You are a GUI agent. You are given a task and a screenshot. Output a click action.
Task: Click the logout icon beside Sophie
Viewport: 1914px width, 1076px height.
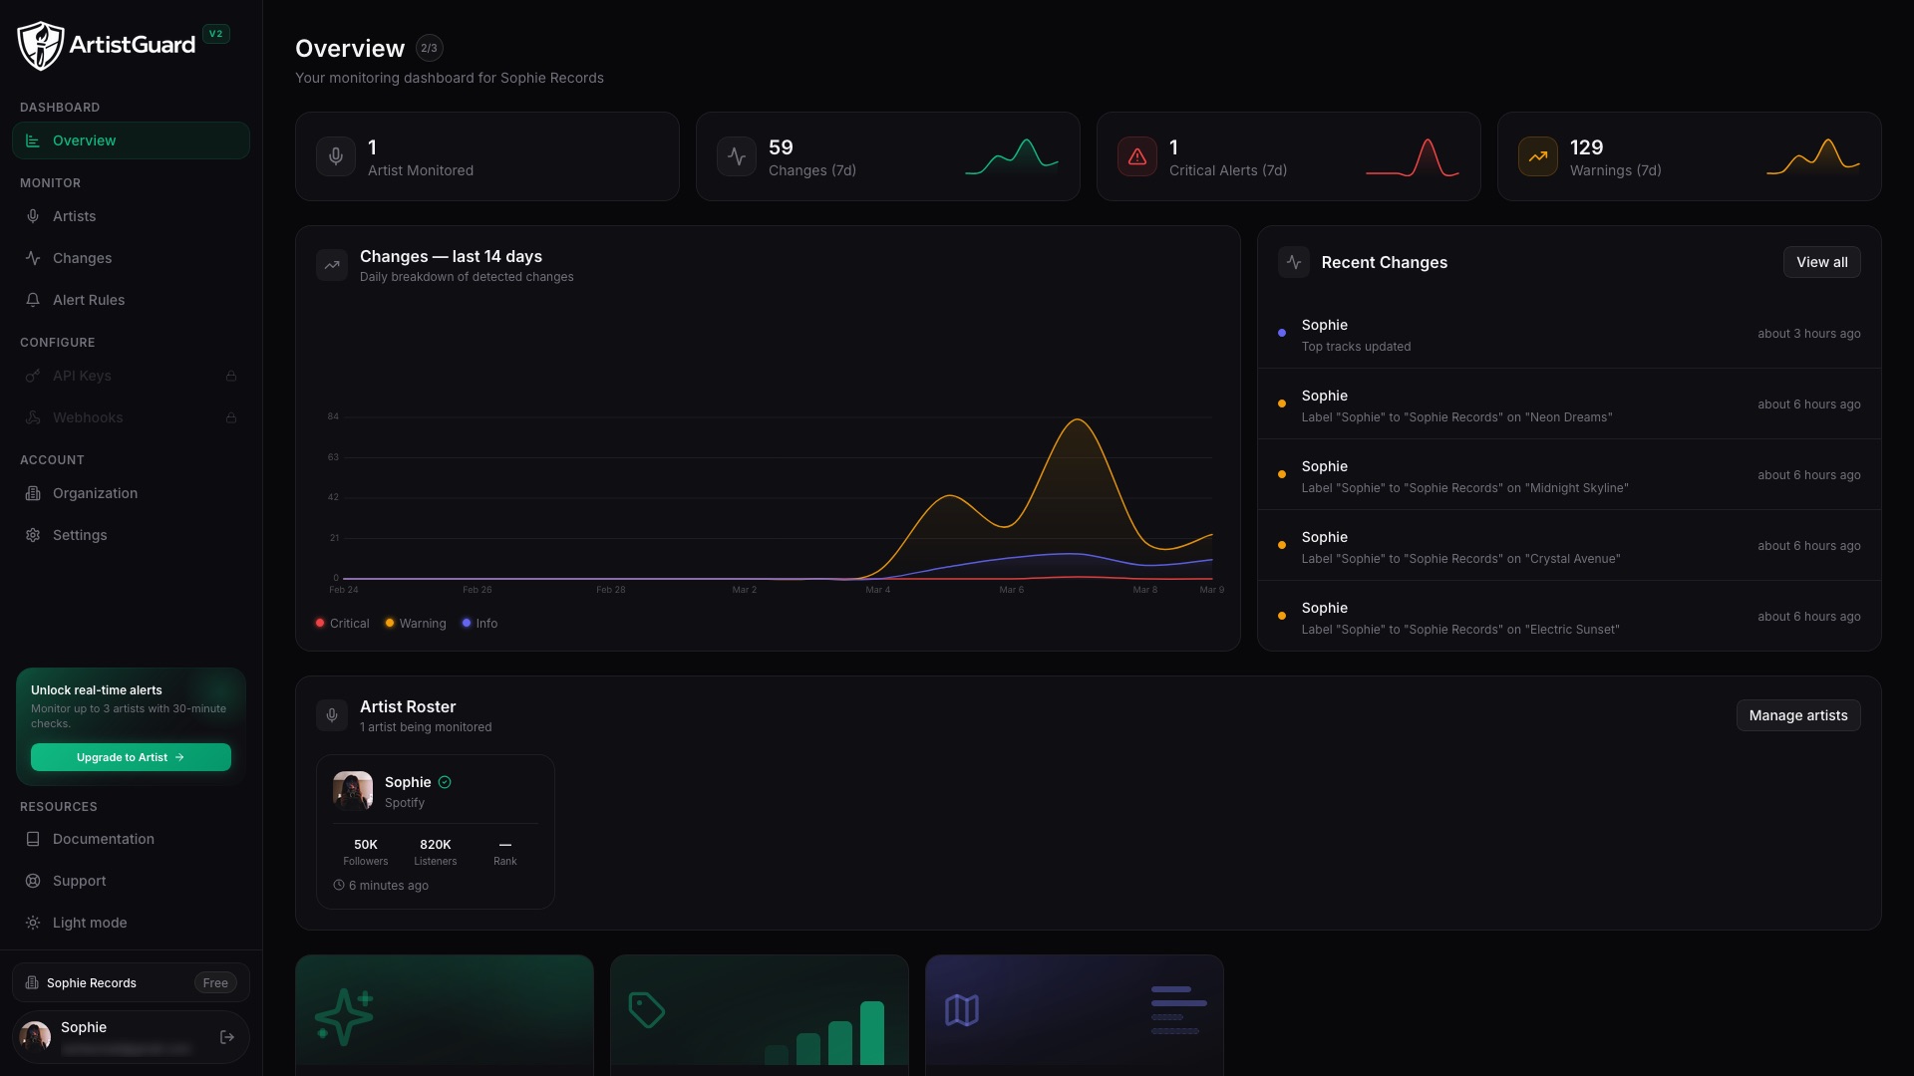click(227, 1037)
